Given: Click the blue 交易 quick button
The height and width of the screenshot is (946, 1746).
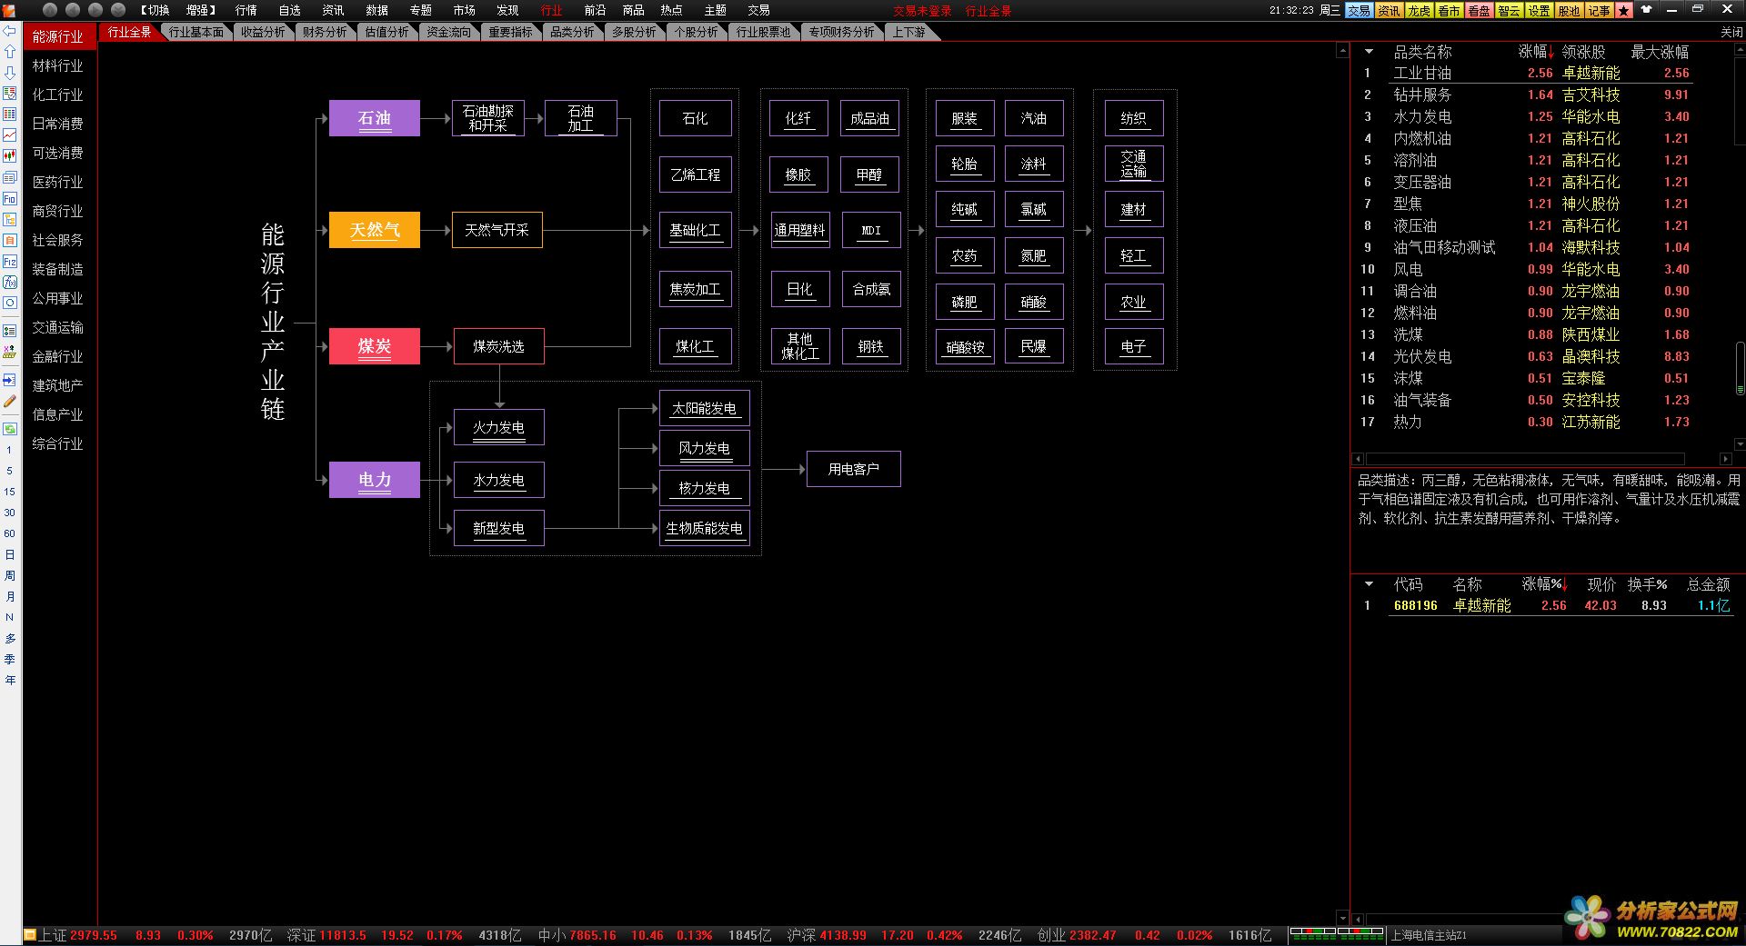Looking at the screenshot, I should (1359, 11).
